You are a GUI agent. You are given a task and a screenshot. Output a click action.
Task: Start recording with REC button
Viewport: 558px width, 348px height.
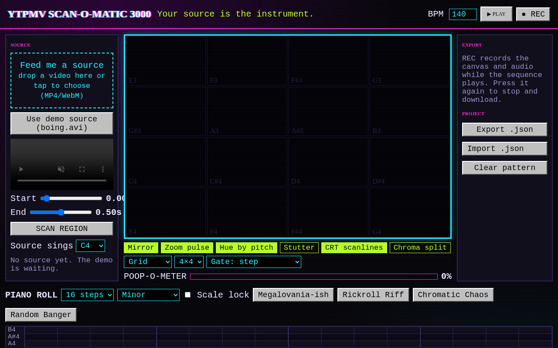click(x=533, y=14)
